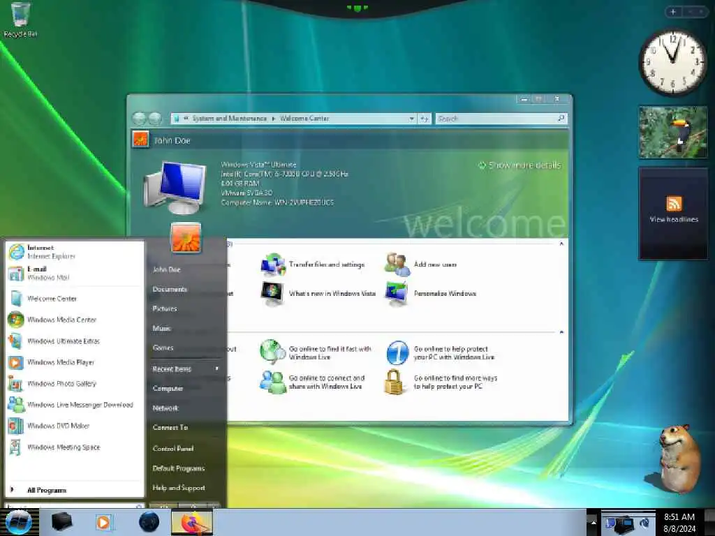Select System and Maintenance breadcrumb
Screen dimensions: 715x536
tap(229, 119)
